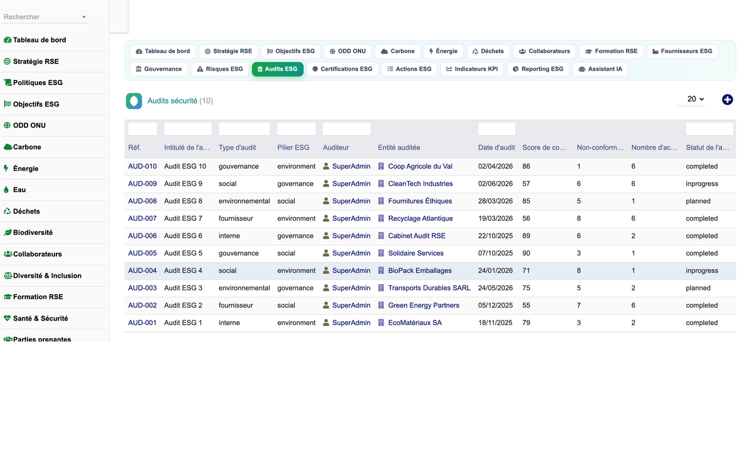Sort by Entité auditée column header
Image resolution: width=752 pixels, height=465 pixels.
(x=399, y=148)
